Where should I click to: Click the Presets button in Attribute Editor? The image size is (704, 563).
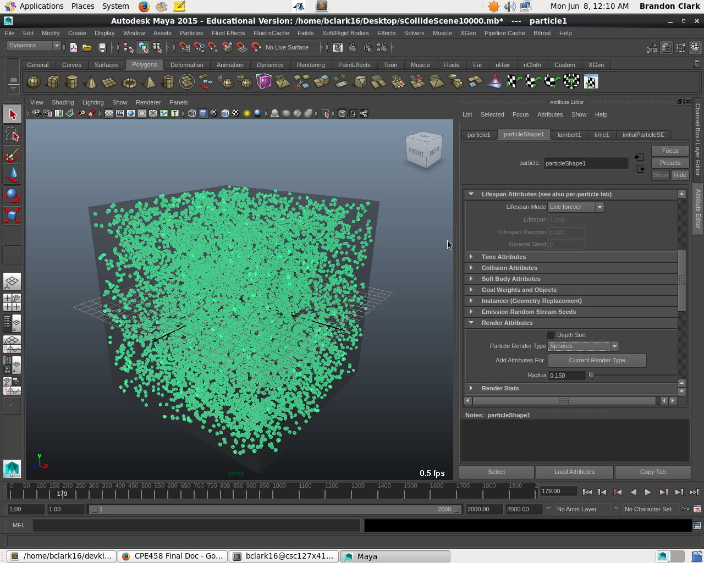click(x=670, y=163)
